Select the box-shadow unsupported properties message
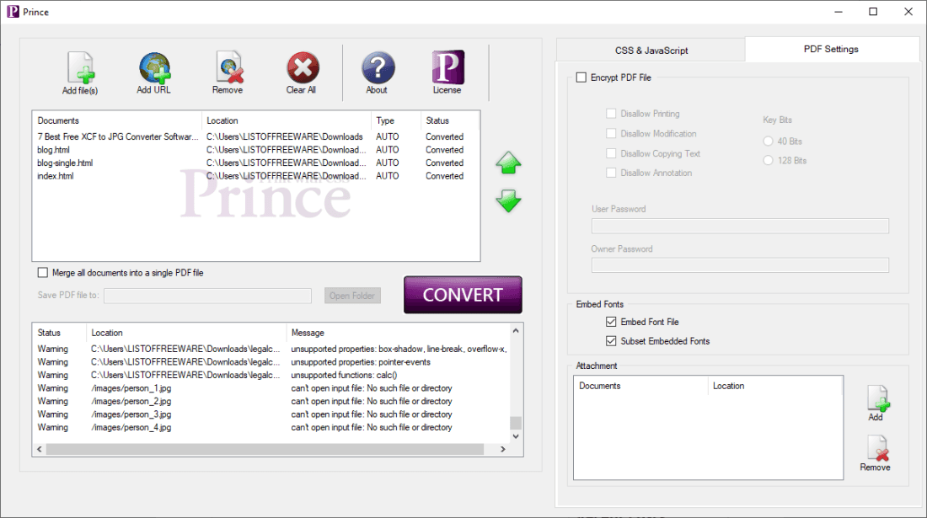 (x=399, y=349)
